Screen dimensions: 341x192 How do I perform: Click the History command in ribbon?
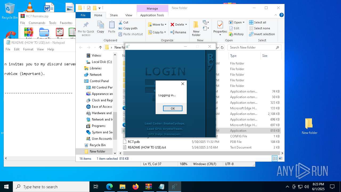pyautogui.click(x=236, y=34)
